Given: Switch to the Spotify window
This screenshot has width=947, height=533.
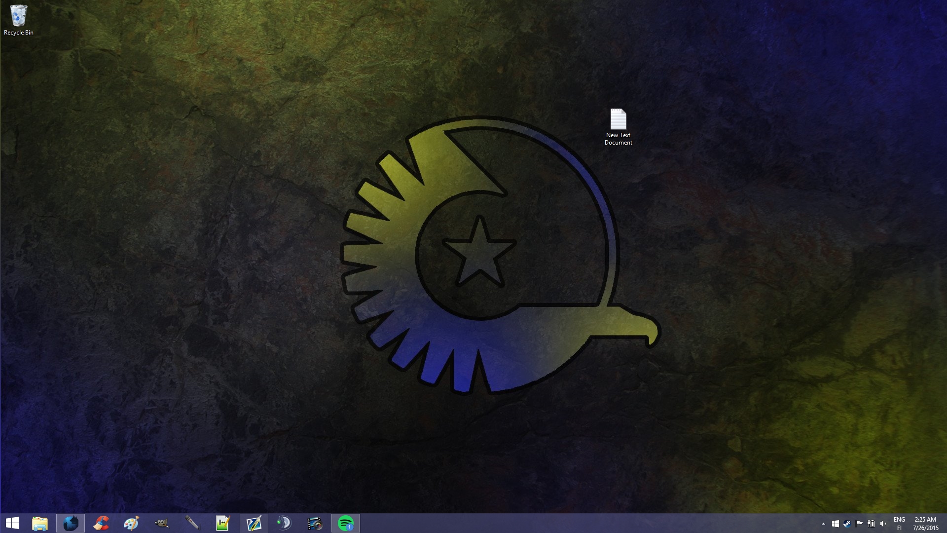Looking at the screenshot, I should click(346, 523).
